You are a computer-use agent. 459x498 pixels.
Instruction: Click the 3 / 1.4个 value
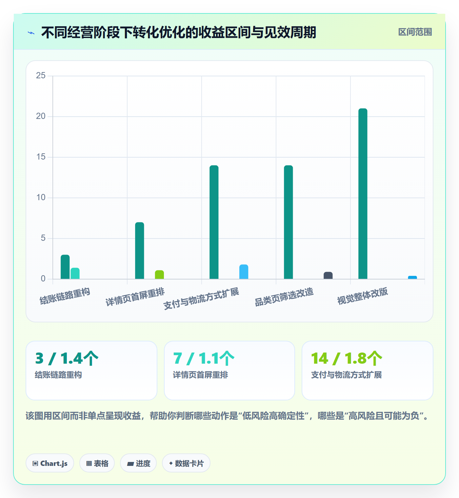pyautogui.click(x=67, y=358)
